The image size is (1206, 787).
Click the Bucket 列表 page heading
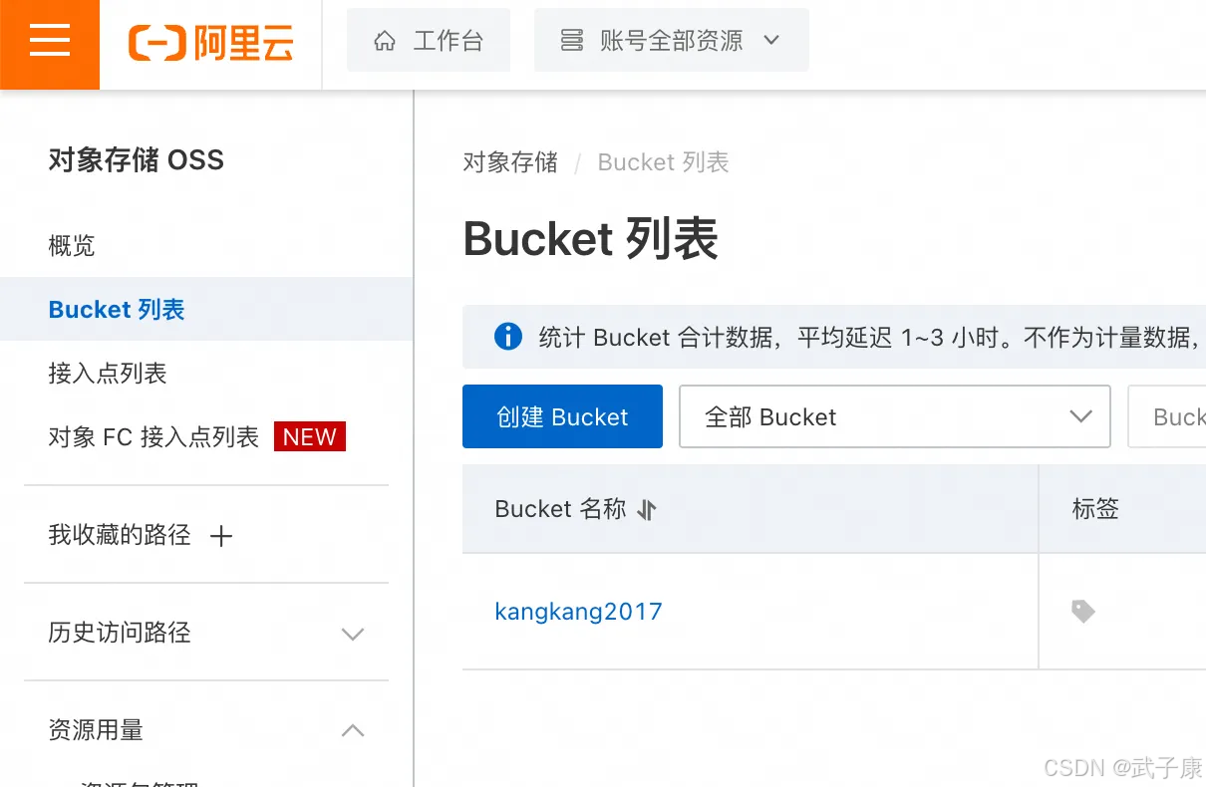pyautogui.click(x=591, y=239)
